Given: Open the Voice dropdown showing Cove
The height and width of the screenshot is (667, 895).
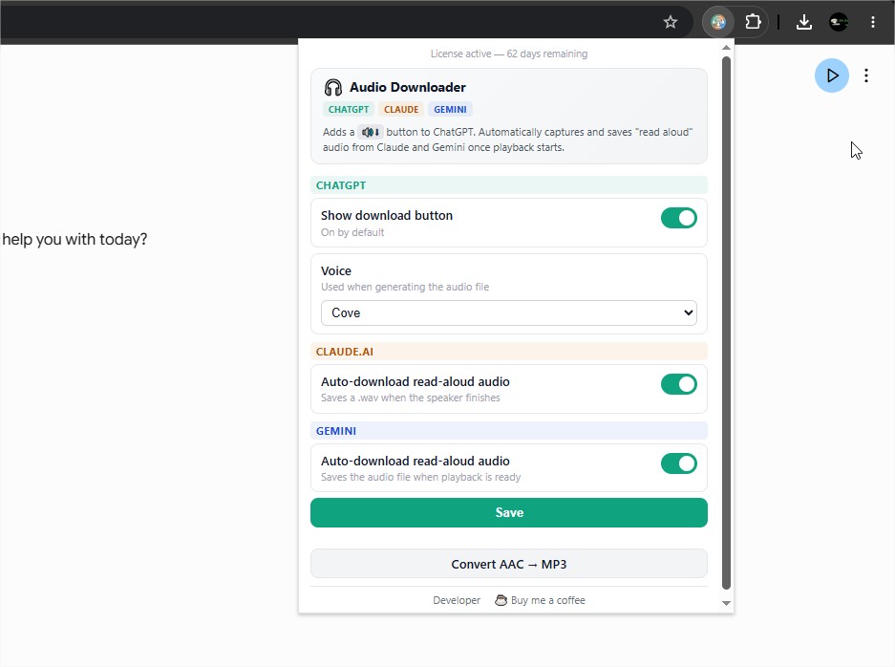Looking at the screenshot, I should [508, 312].
